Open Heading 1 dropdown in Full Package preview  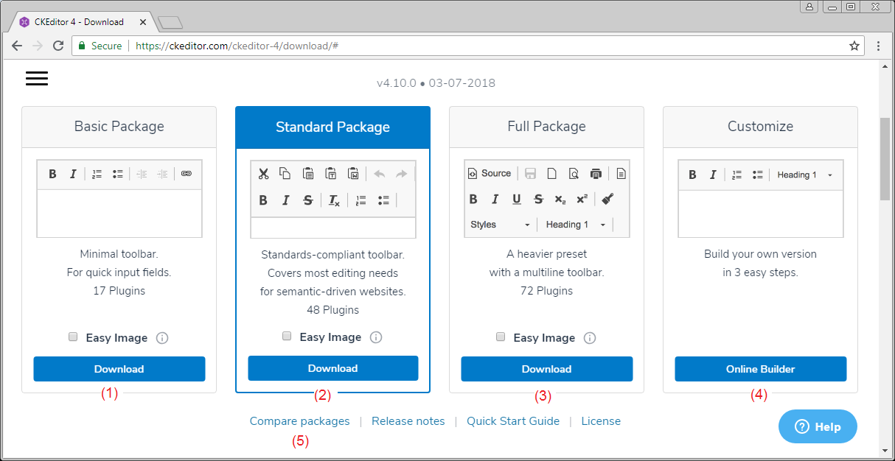[x=576, y=225]
